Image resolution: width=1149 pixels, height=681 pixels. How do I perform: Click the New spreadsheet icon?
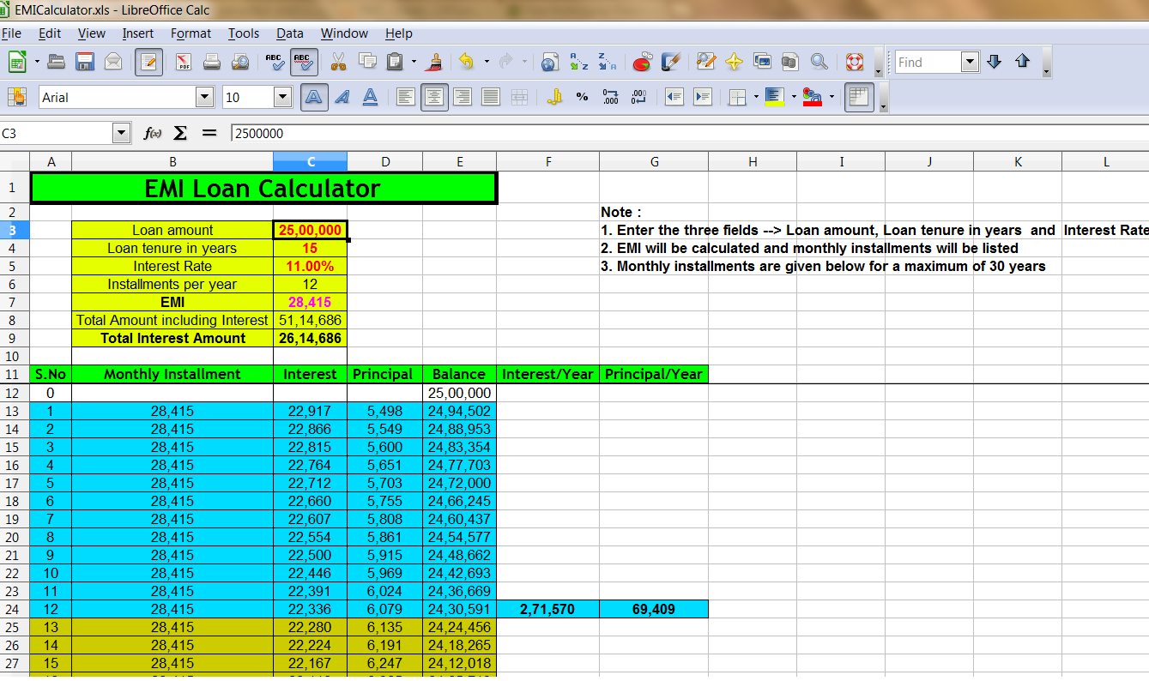pos(16,62)
